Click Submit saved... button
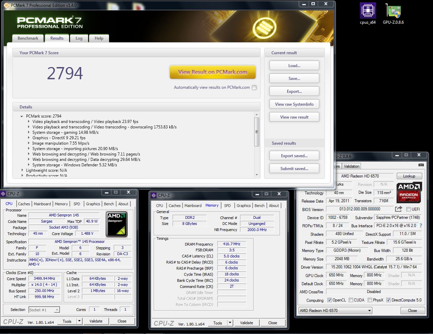 [294, 168]
